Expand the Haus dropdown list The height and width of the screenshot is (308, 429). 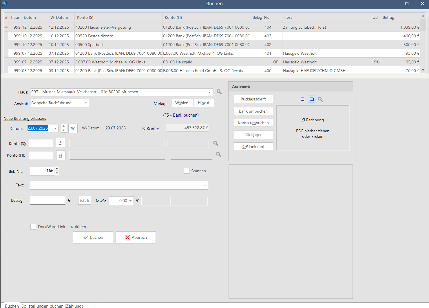point(209,92)
